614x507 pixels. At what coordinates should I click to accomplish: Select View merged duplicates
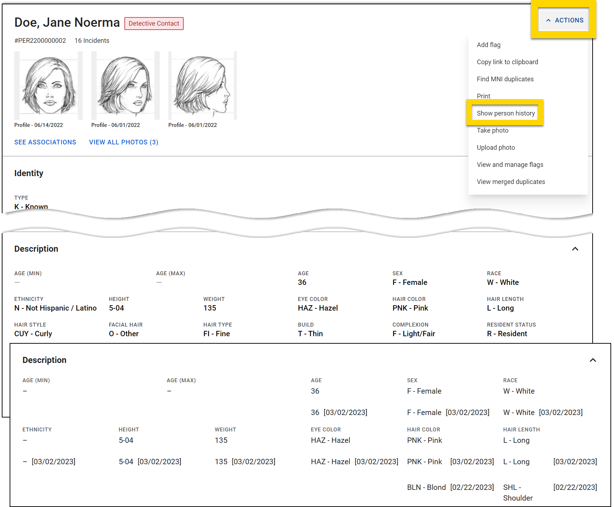(x=511, y=181)
